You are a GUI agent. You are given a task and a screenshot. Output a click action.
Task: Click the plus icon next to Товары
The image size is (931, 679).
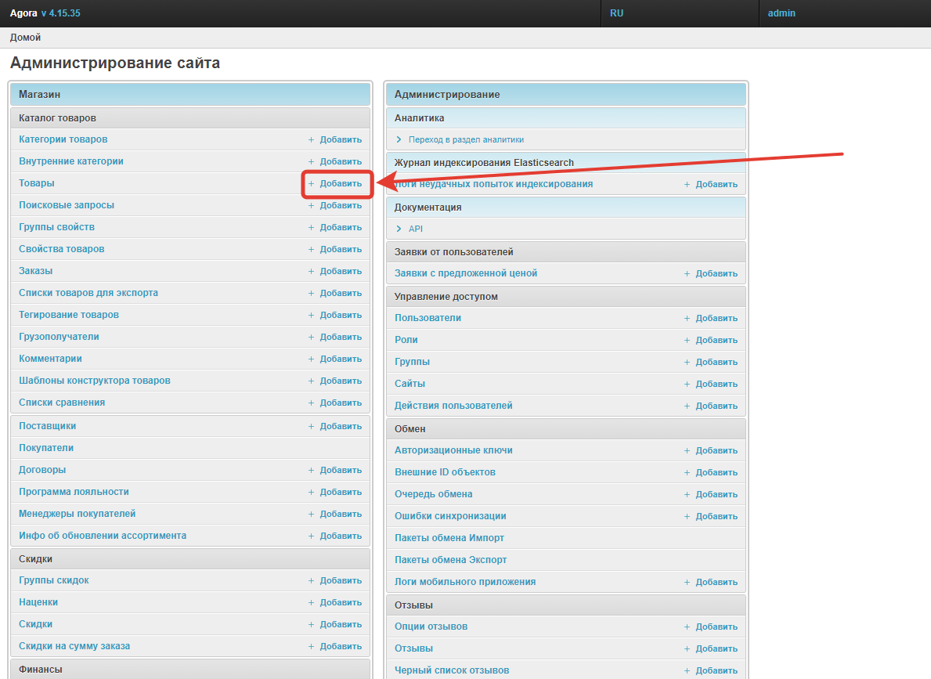(x=311, y=184)
